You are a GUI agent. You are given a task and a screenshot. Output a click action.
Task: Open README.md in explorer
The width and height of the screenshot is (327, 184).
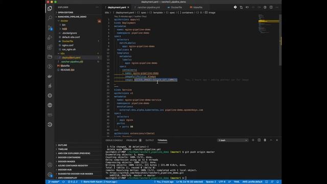click(67, 70)
